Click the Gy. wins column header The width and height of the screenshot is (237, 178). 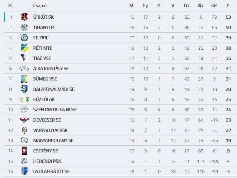click(x=145, y=6)
